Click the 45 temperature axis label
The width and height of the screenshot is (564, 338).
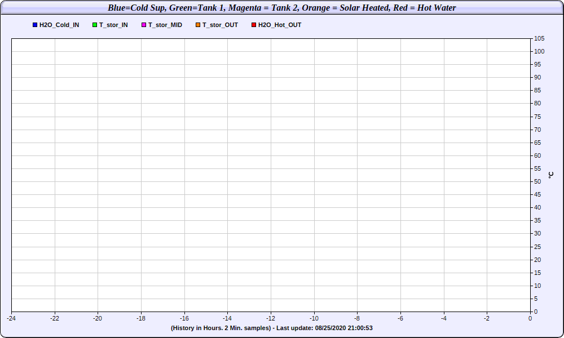coord(537,194)
